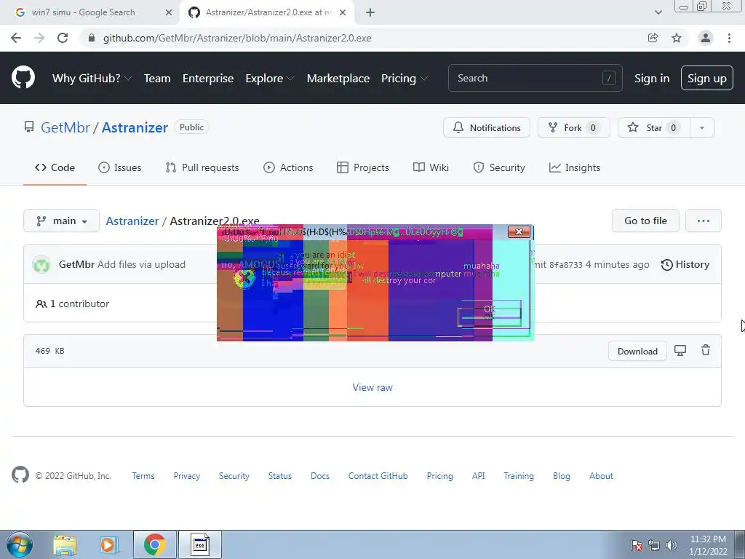The width and height of the screenshot is (745, 559).
Task: Open the Wiki tab
Action: tap(431, 167)
